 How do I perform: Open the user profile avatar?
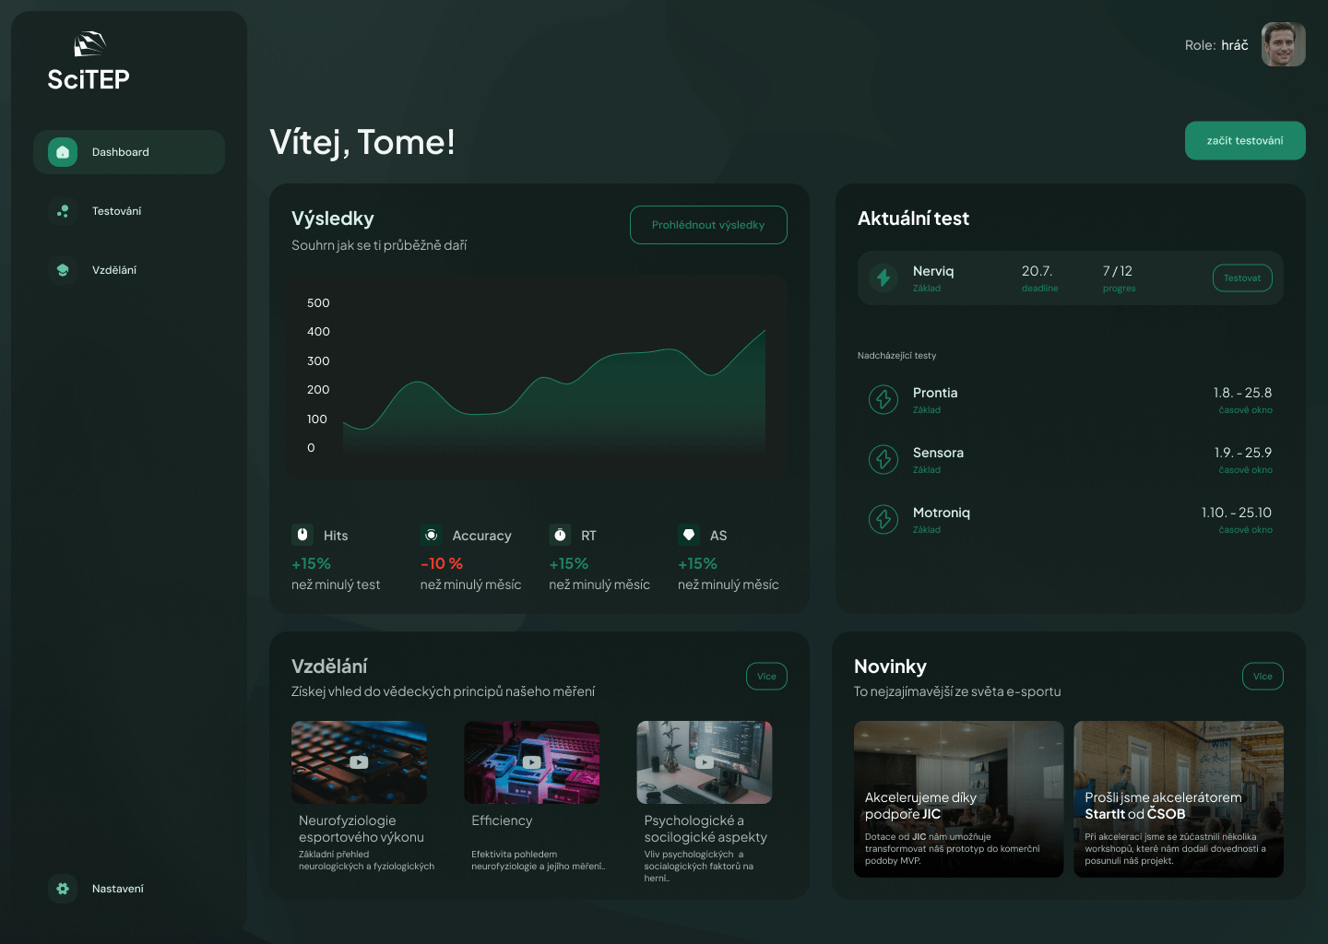(x=1283, y=44)
